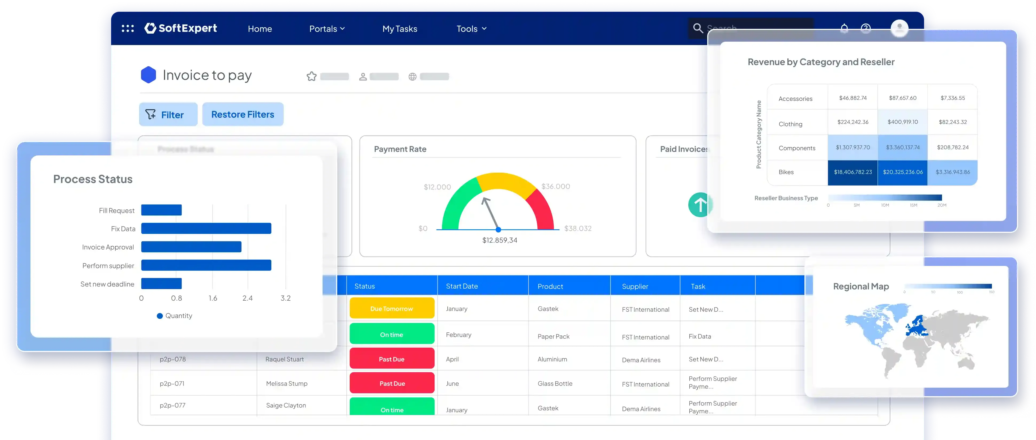The width and height of the screenshot is (1036, 440).
Task: Select the Clothing $400,919.10 cell
Action: pos(902,122)
